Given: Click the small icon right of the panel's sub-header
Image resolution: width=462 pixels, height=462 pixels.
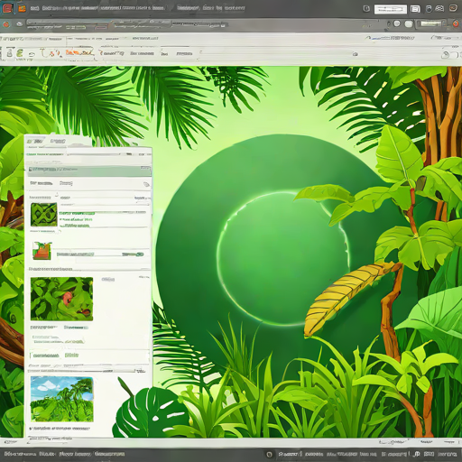Looking at the screenshot, I should [146, 184].
